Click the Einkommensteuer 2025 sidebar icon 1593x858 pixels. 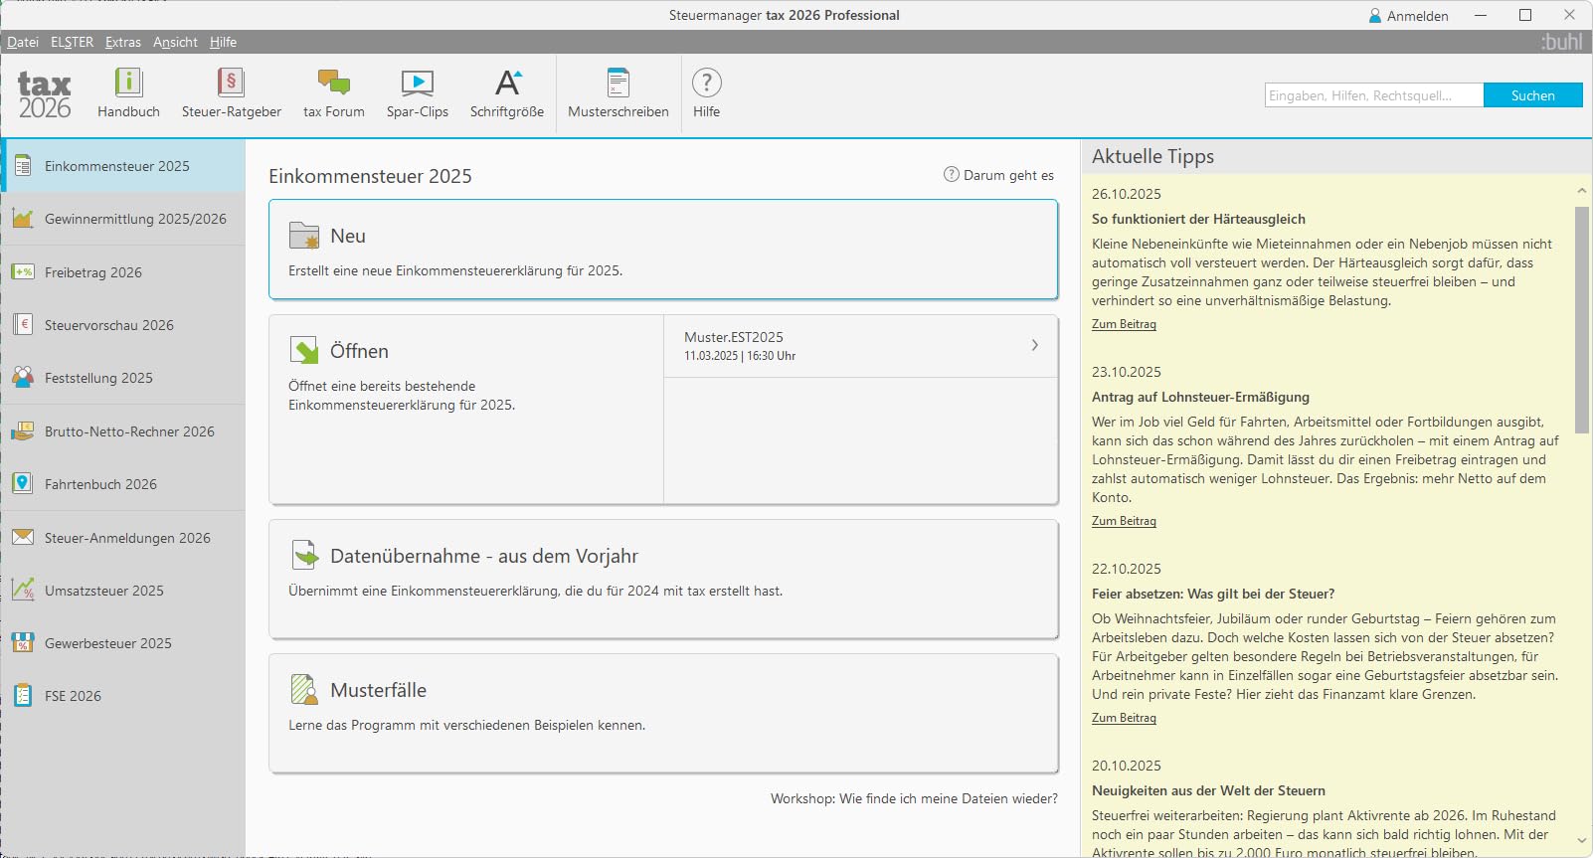(x=23, y=166)
